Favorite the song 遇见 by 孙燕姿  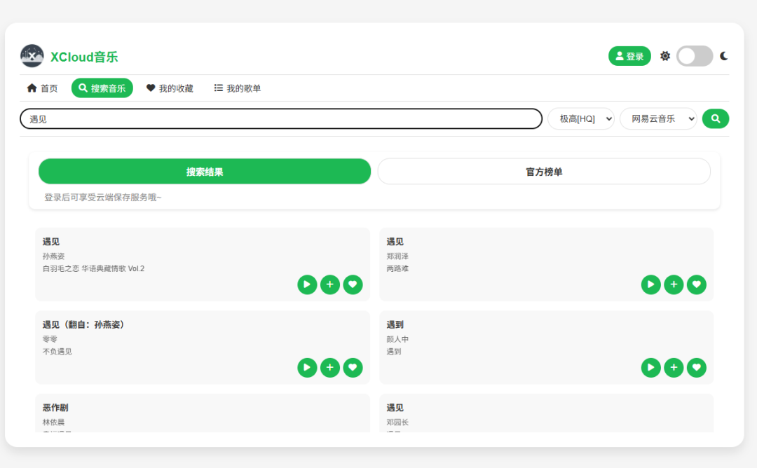pyautogui.click(x=353, y=284)
